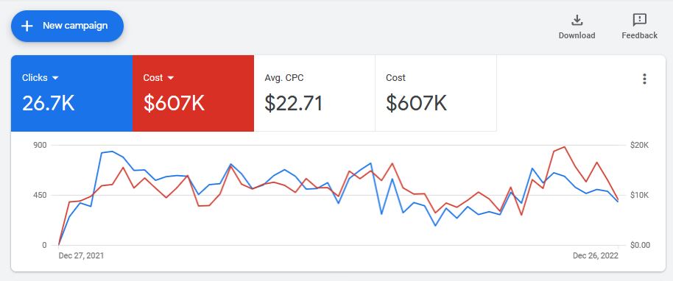This screenshot has height=281, width=673.
Task: Click the red cost line peak near year end
Action: click(565, 146)
